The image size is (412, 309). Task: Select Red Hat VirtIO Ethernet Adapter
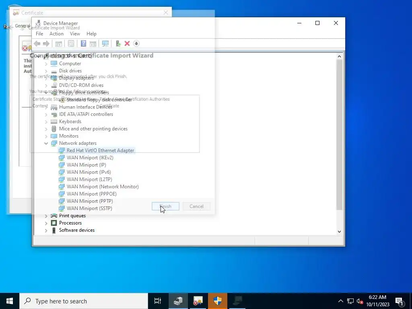pyautogui.click(x=100, y=150)
